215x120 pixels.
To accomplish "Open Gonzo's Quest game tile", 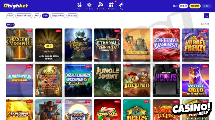I will (x=78, y=45).
